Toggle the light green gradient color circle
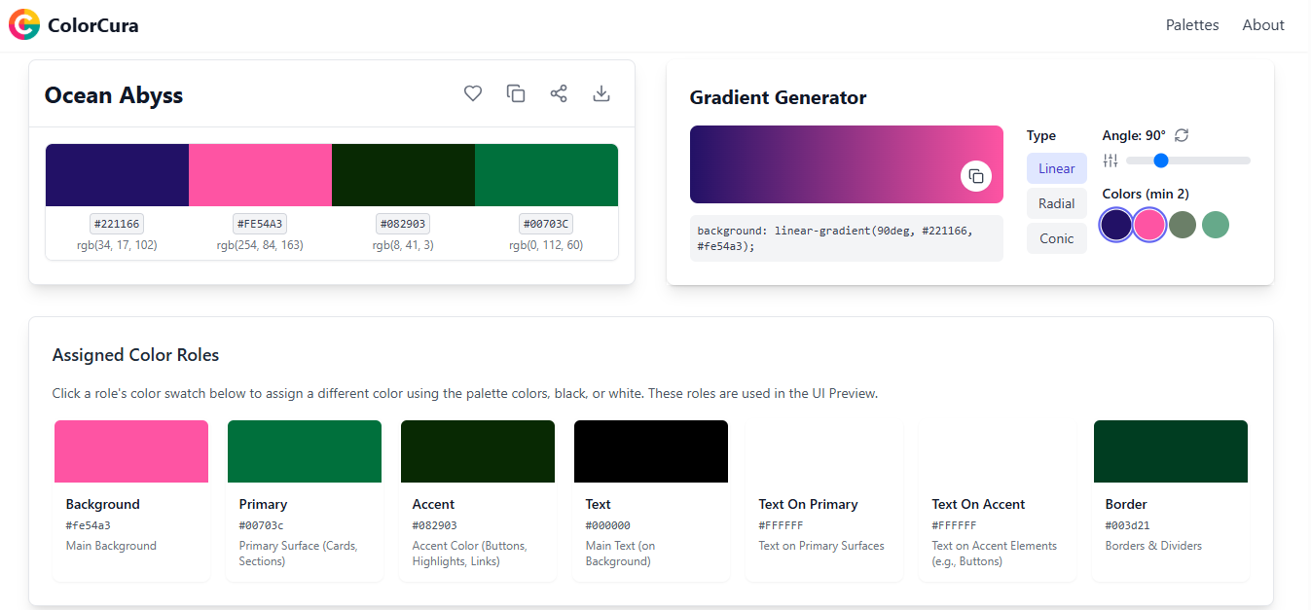Image resolution: width=1311 pixels, height=610 pixels. tap(1216, 225)
